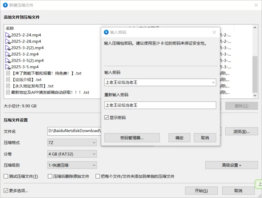Open the 密码管理器 button
This screenshot has width=262, height=198.
coord(132,138)
